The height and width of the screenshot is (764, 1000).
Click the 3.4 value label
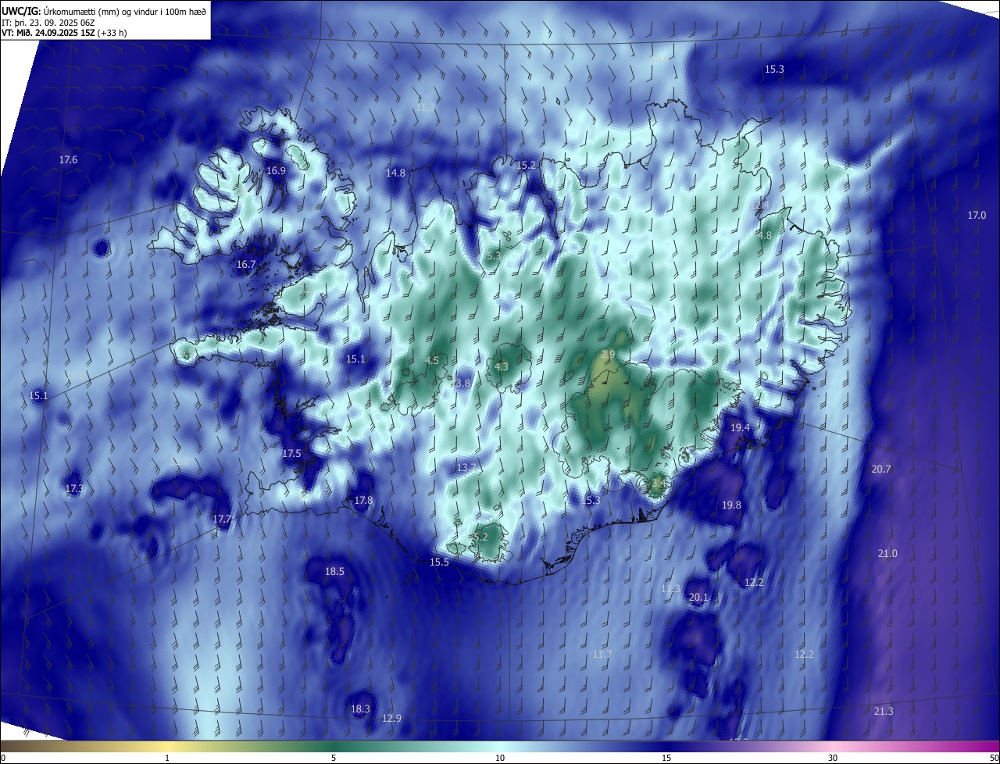pos(658,484)
